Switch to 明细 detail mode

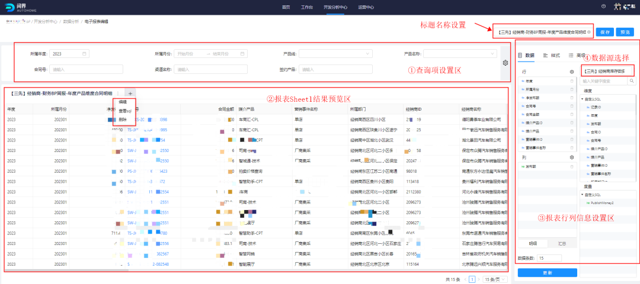pos(533,243)
